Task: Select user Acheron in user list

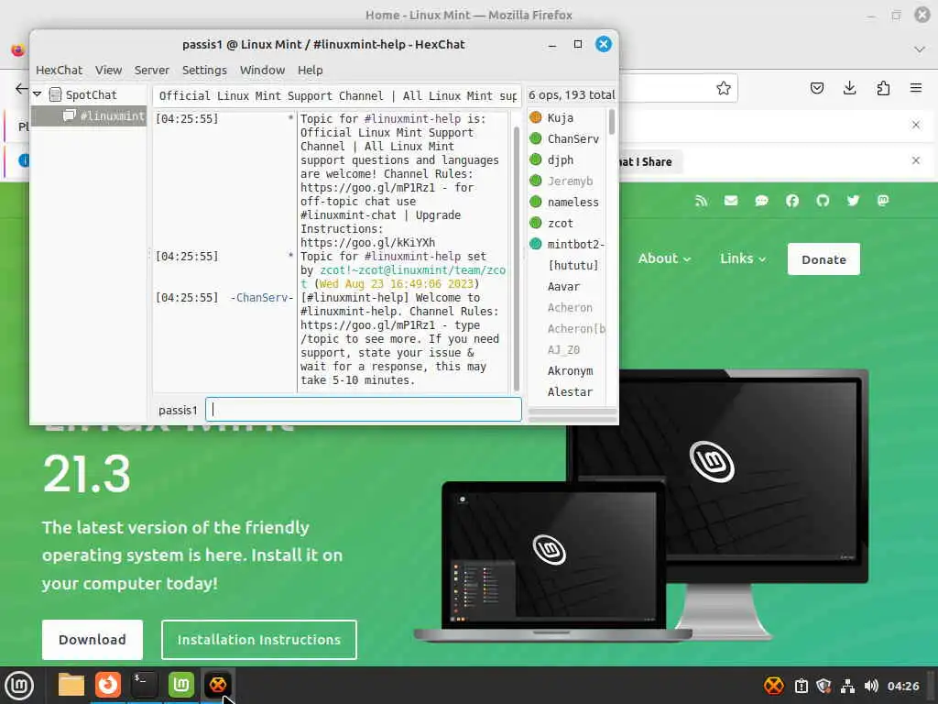Action: pos(570,307)
